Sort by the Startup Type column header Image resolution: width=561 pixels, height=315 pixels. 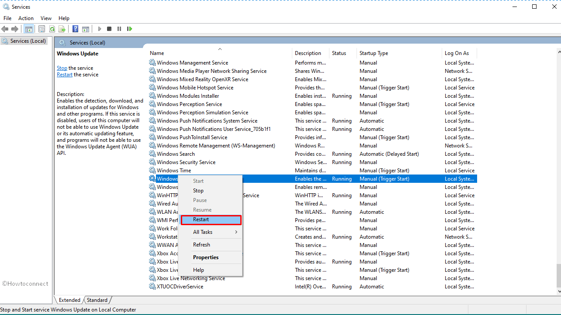point(399,53)
